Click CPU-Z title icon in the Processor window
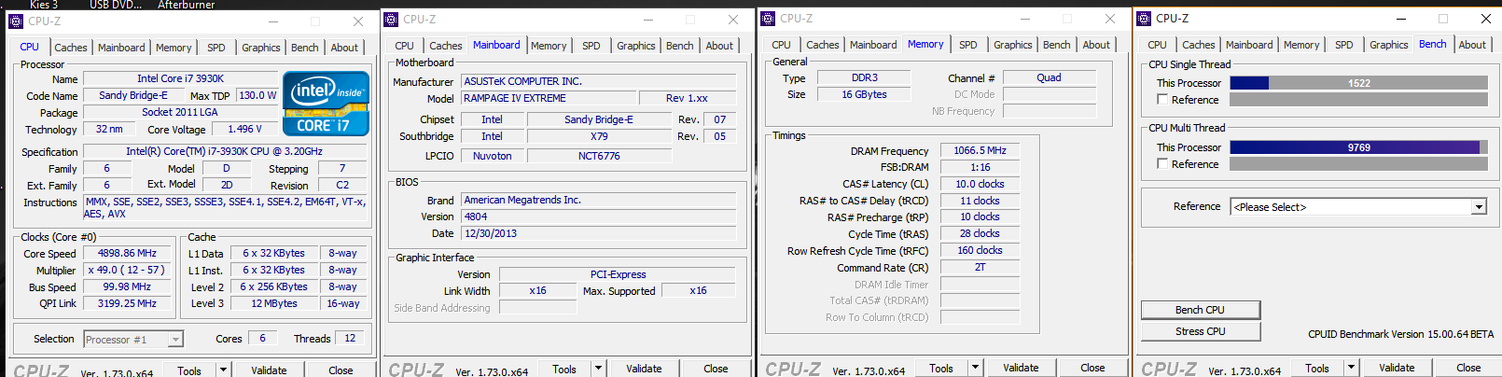 pyautogui.click(x=16, y=21)
